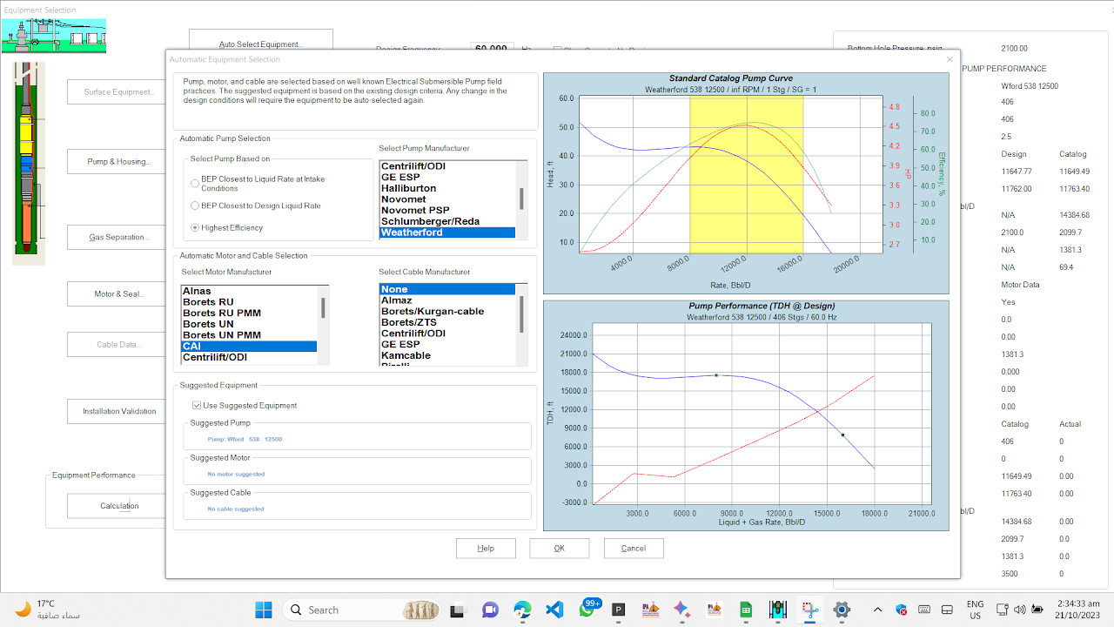1114x627 pixels.
Task: Select Borets RU motor manufacturer
Action: pos(249,302)
